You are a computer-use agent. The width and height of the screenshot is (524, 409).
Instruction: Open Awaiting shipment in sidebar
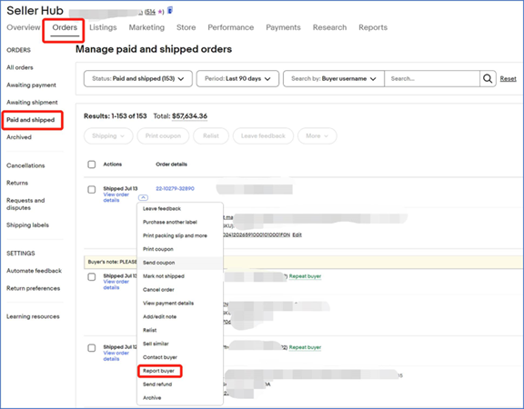32,103
